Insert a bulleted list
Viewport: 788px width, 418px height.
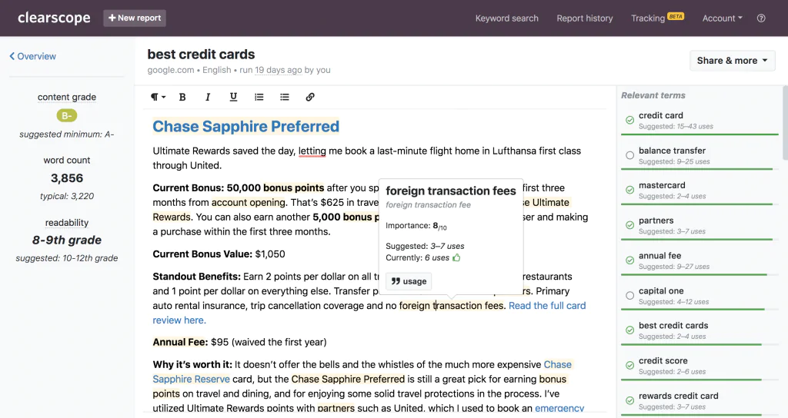[x=285, y=98]
